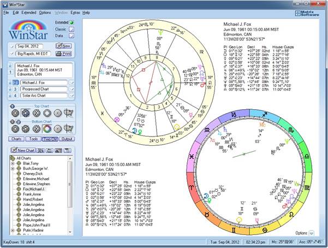Open dropdown arrow next to Progressed Chart

pyautogui.click(x=71, y=88)
